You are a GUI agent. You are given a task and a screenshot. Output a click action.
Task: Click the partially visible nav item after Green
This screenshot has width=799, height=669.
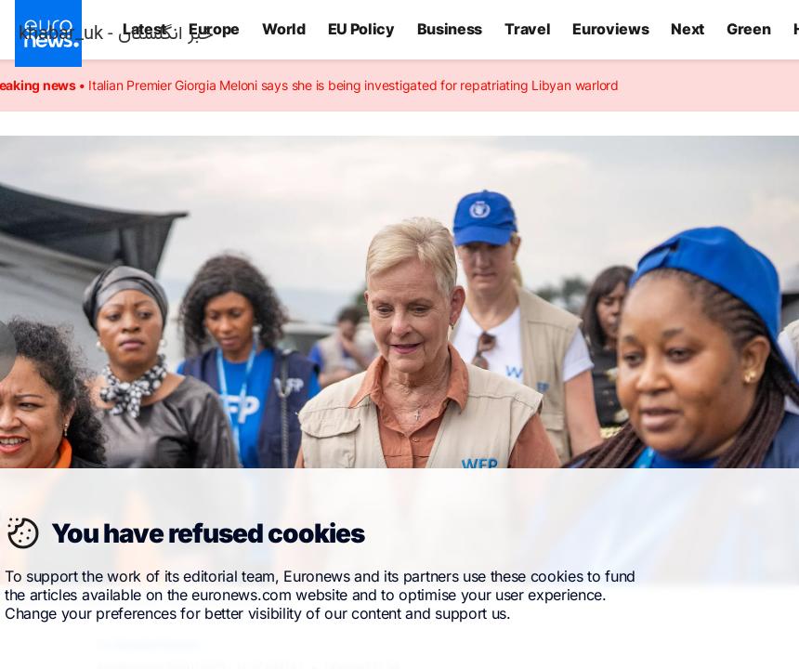point(795,29)
